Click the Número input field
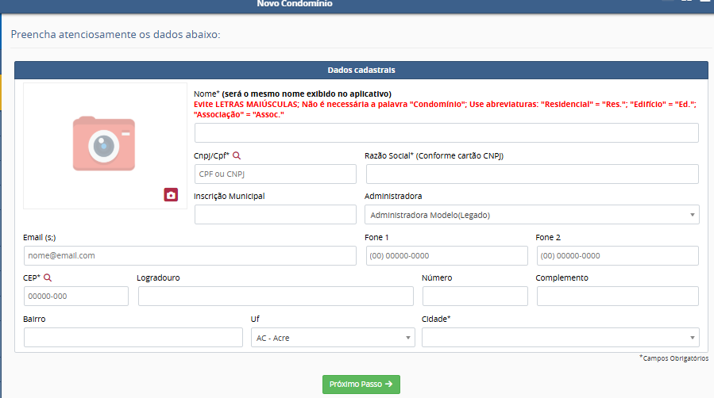This screenshot has width=714, height=398. 475,297
